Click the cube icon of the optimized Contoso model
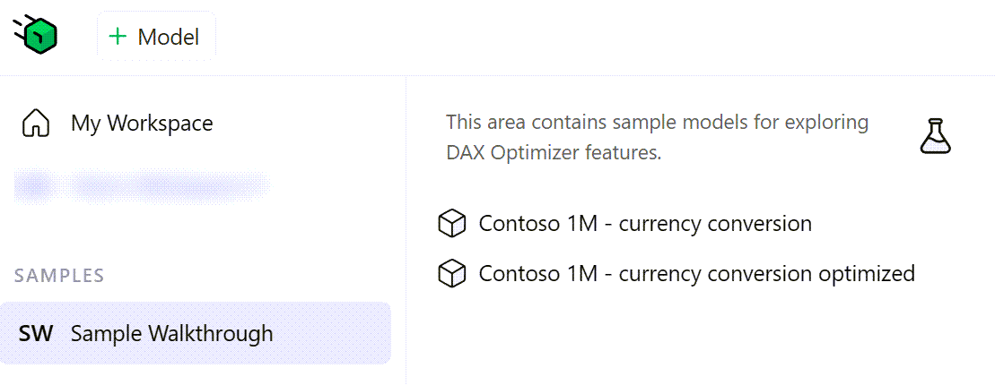995x385 pixels. (452, 274)
